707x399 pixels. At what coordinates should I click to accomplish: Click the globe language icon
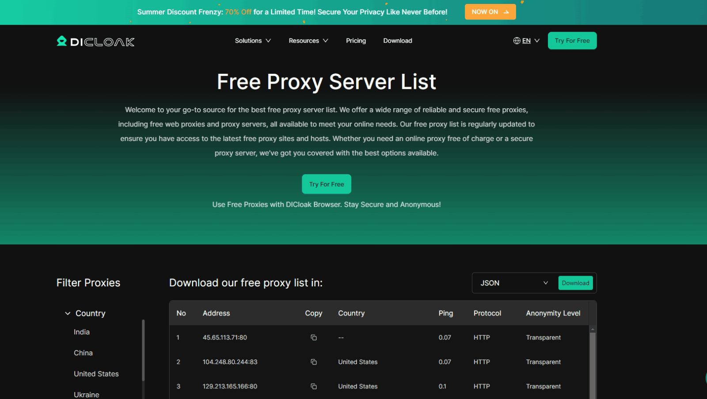point(517,41)
